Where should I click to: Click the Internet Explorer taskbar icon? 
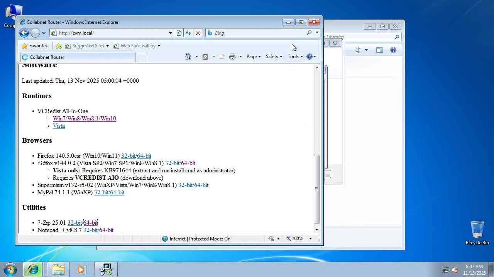click(x=33, y=269)
